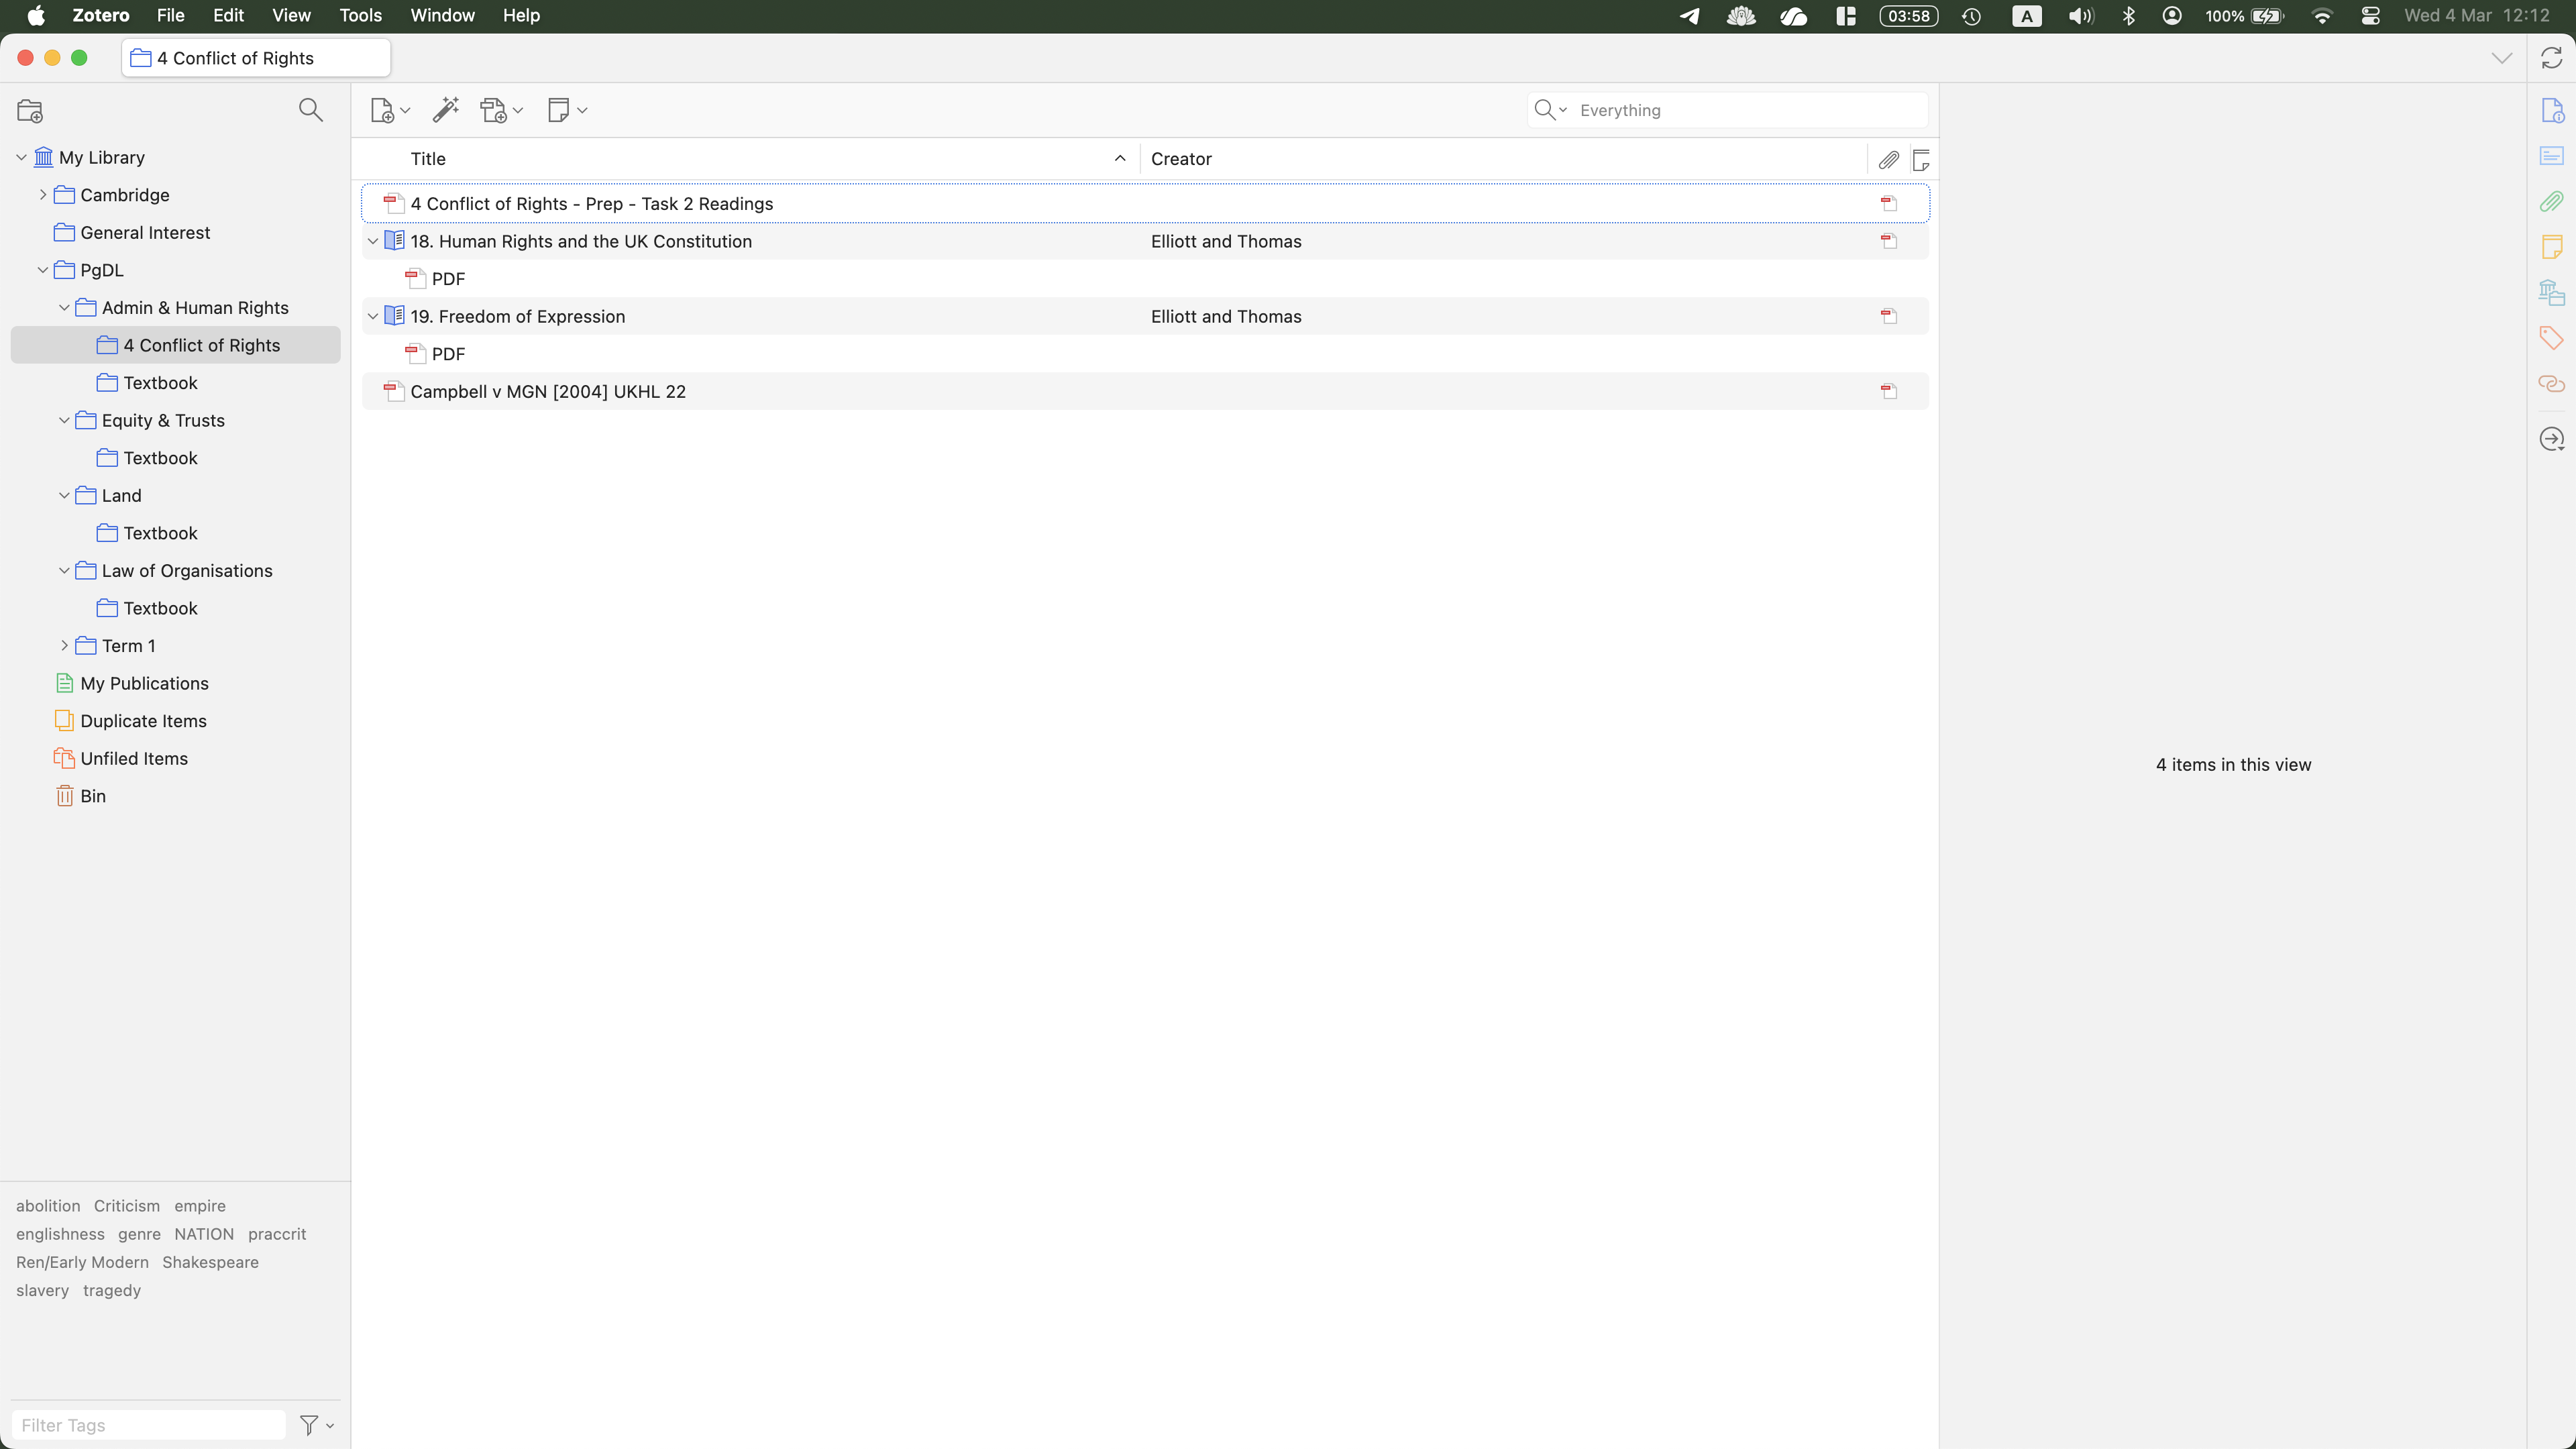2576x1449 pixels.
Task: Open the Attachments section icon in the side rail
Action: (2551, 202)
